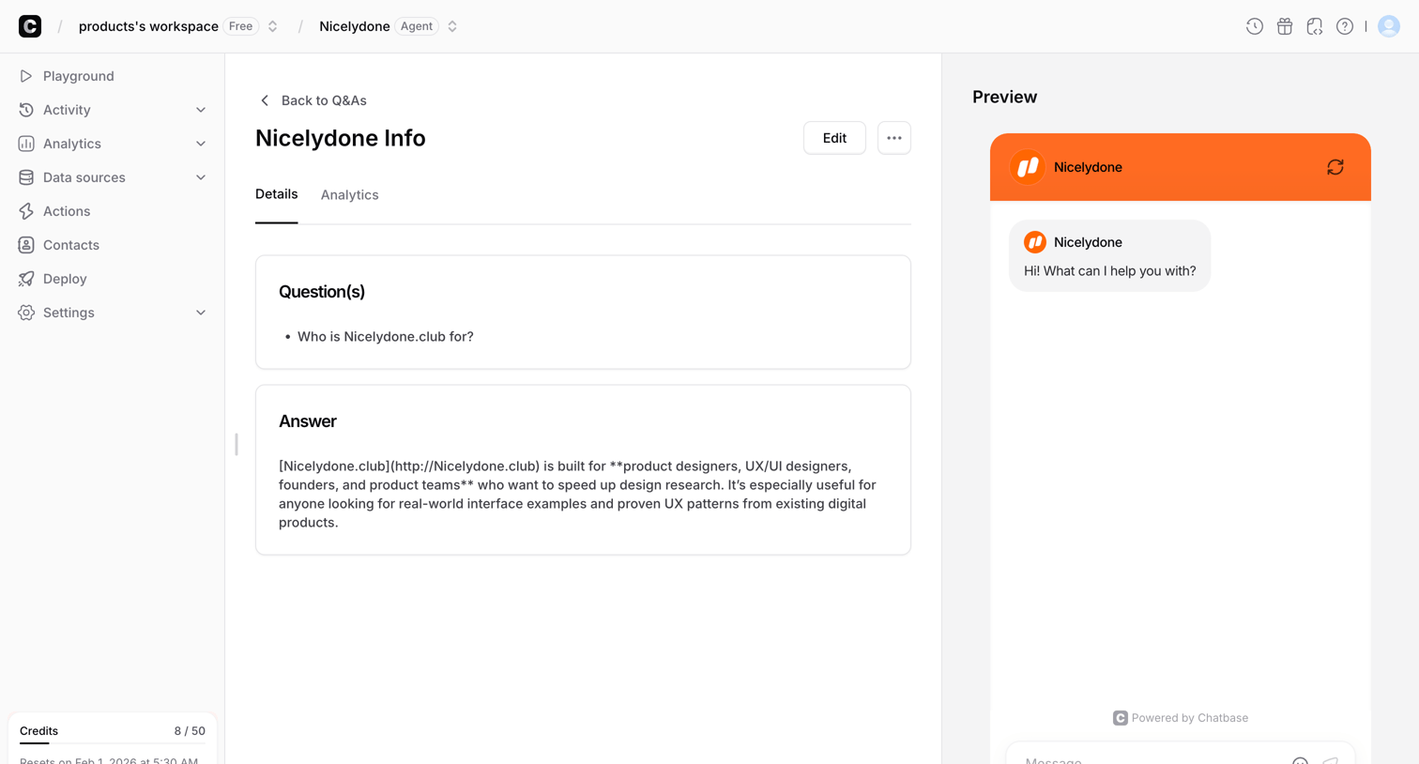Open the user profile avatar
This screenshot has width=1419, height=764.
1389,26
